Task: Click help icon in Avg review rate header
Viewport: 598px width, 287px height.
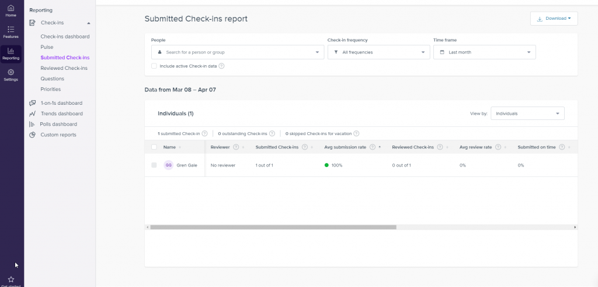Action: tap(498, 147)
